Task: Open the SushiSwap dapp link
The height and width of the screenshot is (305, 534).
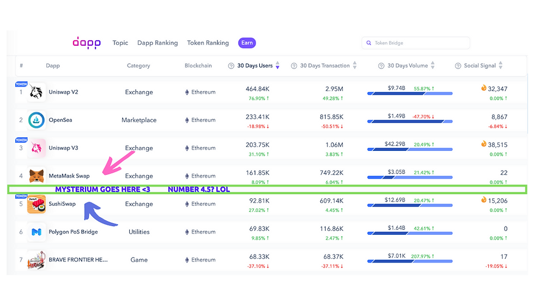Action: tap(62, 204)
